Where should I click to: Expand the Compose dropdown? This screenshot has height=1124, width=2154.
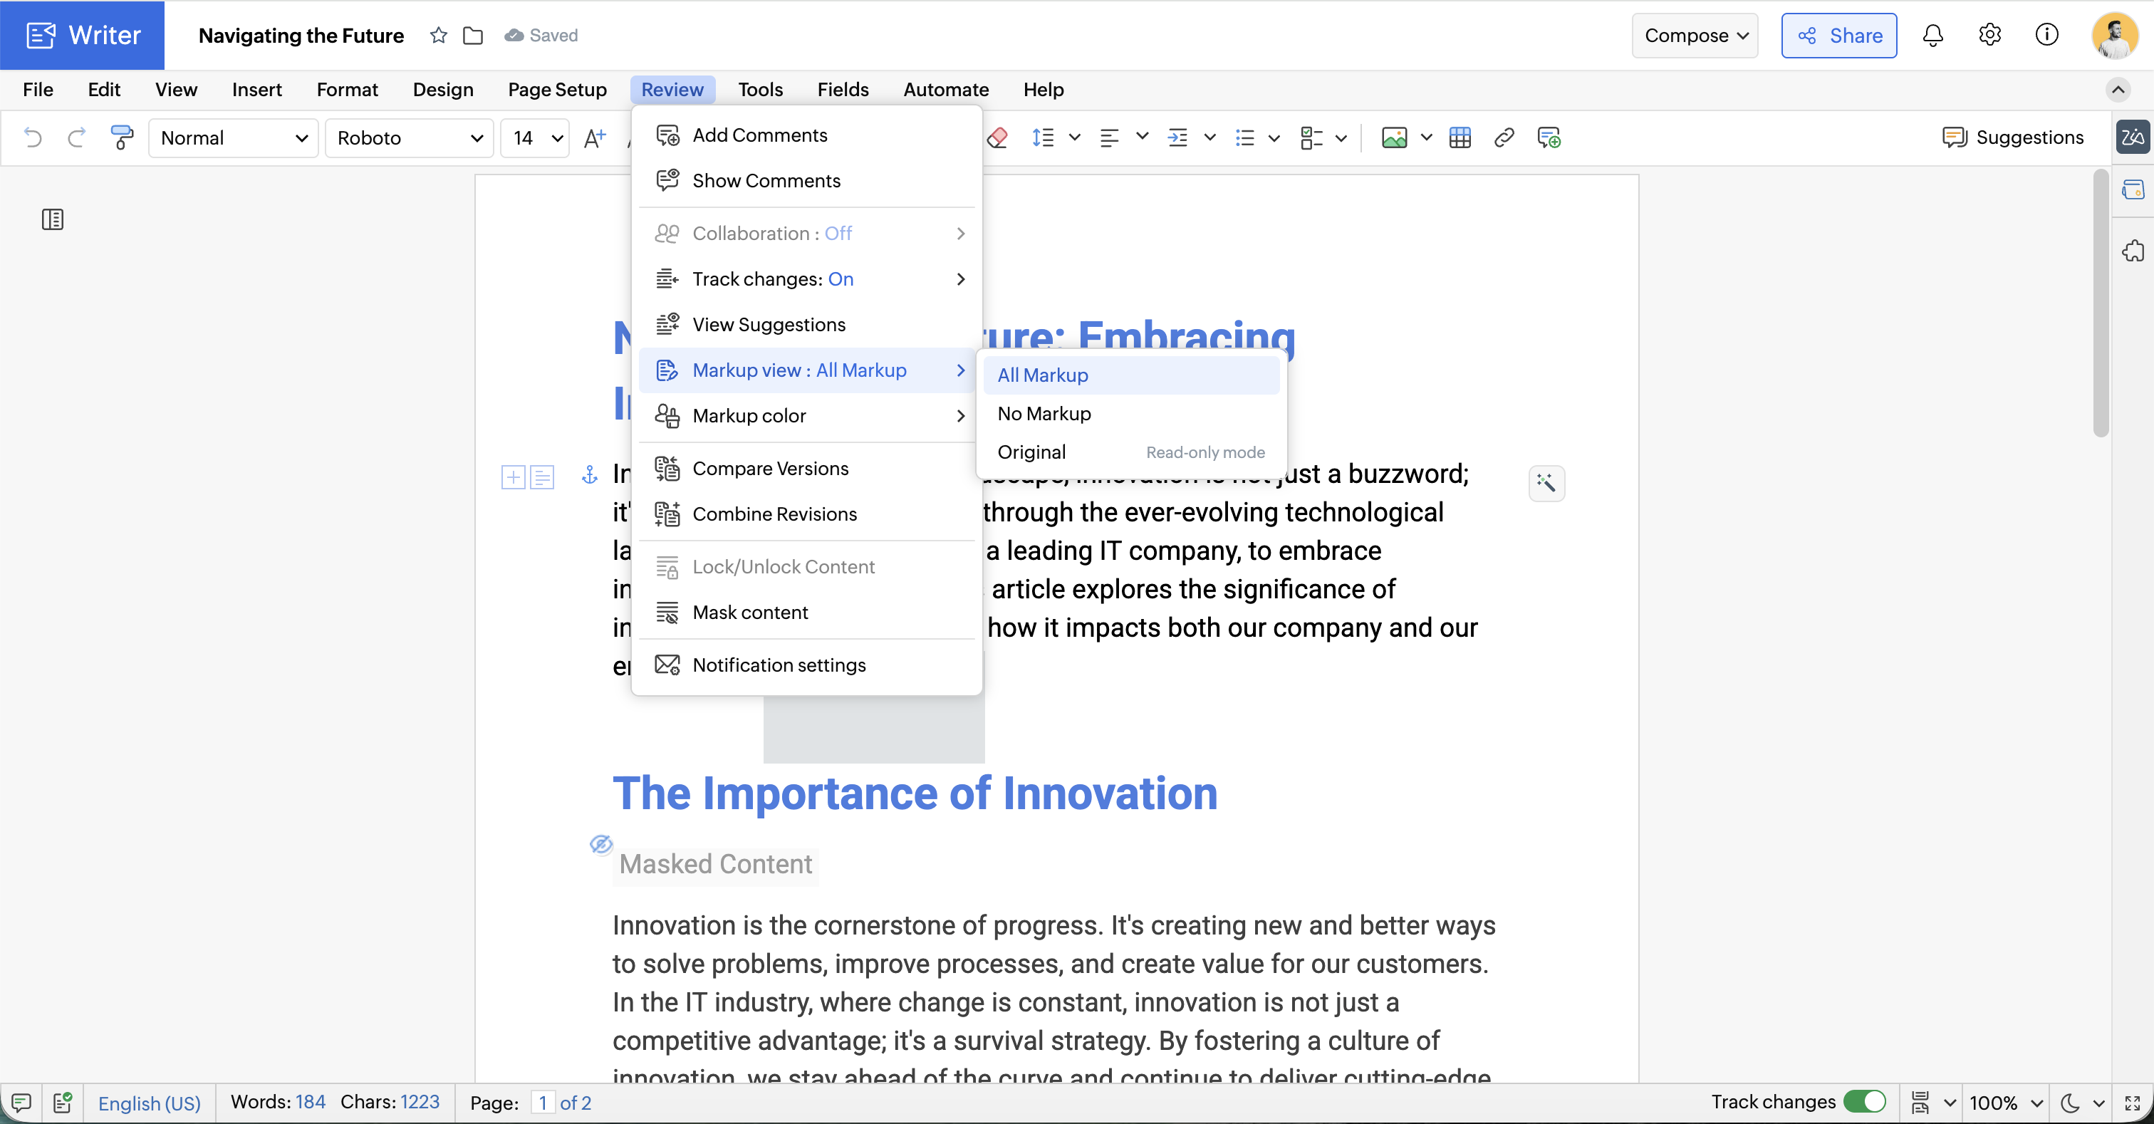(1695, 35)
